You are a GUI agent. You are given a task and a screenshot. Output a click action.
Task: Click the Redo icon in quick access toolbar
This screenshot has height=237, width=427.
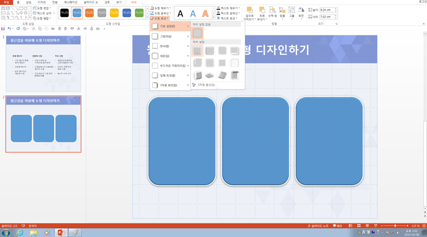click(18, 29)
